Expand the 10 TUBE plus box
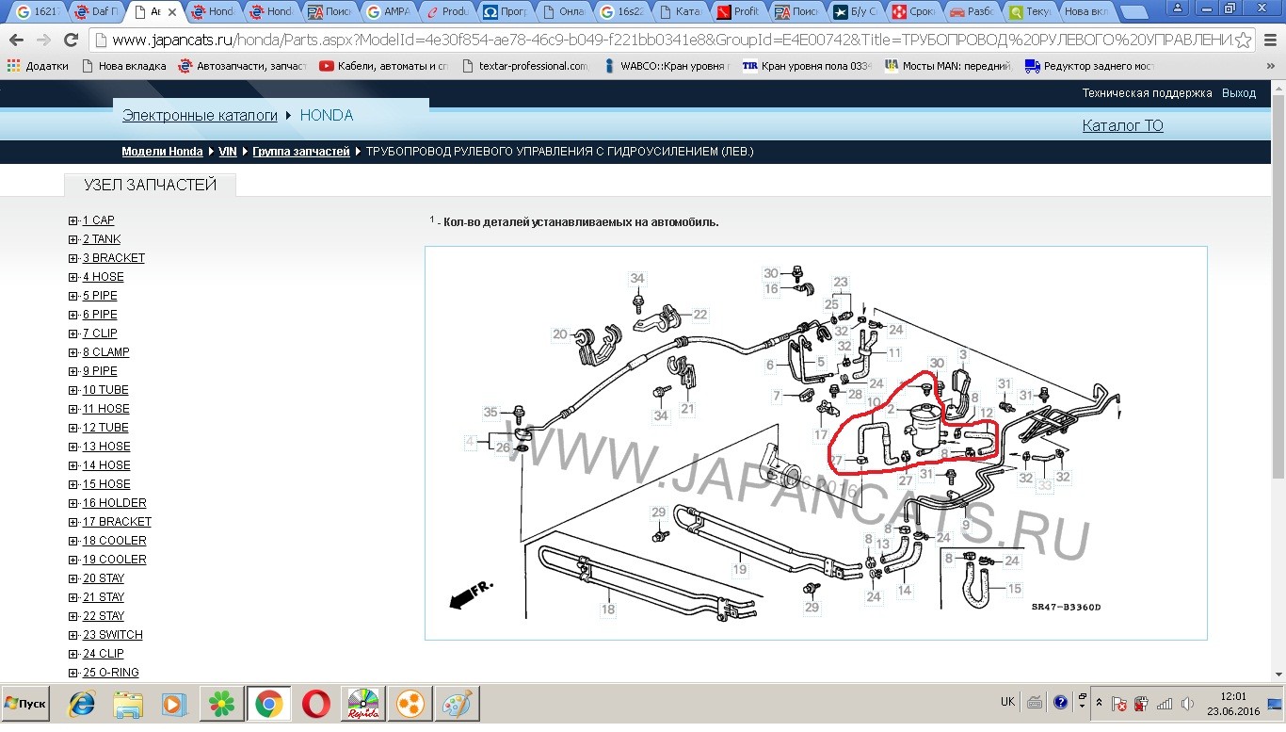The width and height of the screenshot is (1286, 732). [73, 390]
